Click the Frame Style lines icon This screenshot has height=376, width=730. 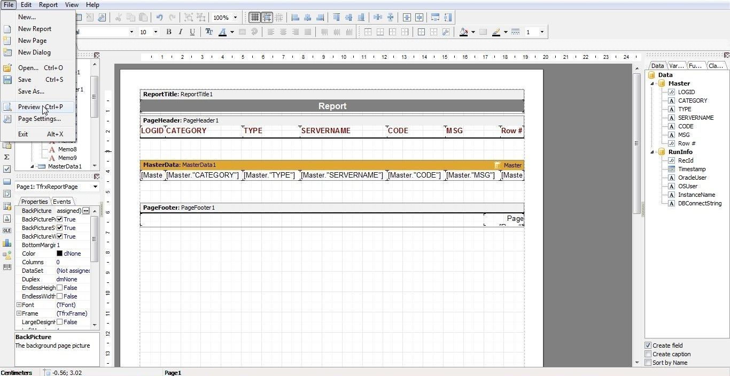coord(516,32)
